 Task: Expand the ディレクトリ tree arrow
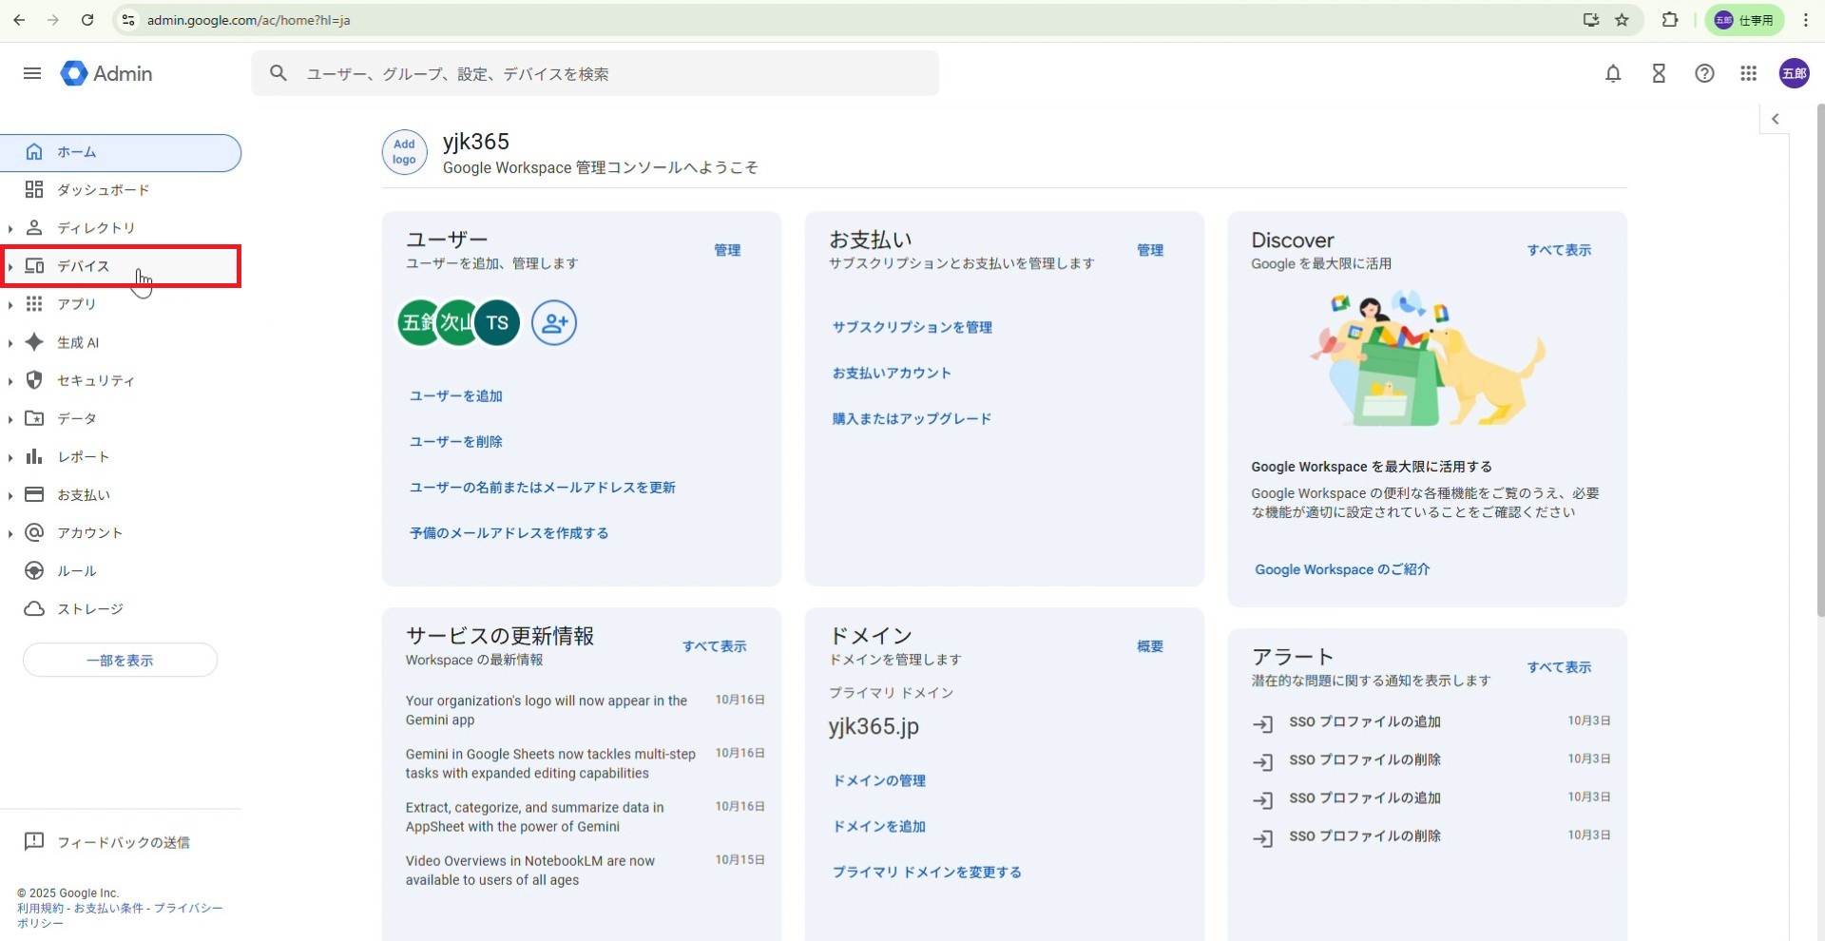(x=10, y=228)
